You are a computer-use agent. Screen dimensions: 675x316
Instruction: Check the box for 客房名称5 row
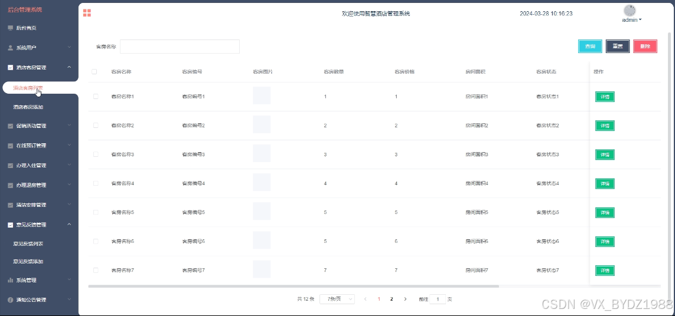point(96,212)
